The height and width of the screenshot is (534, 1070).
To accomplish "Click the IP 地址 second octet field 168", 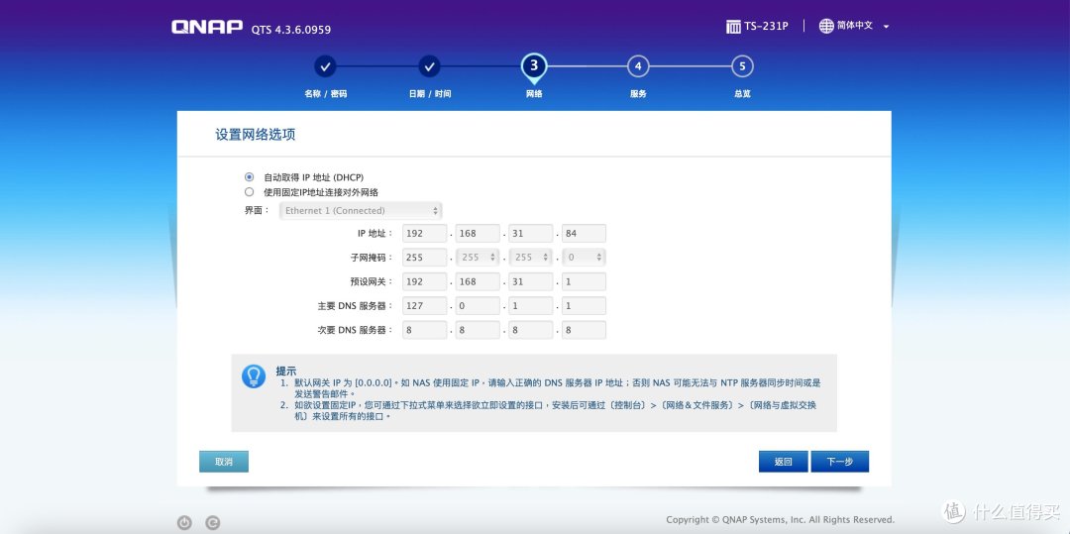I will [x=478, y=233].
